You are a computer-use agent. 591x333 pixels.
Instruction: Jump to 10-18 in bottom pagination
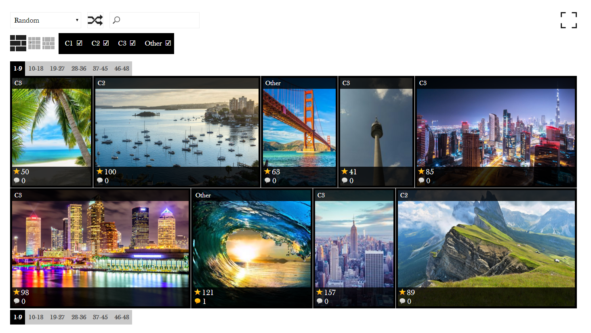click(36, 317)
